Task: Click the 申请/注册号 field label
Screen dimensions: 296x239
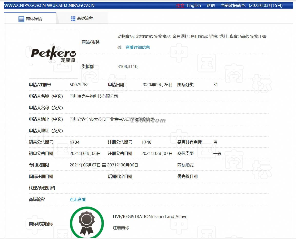Action: (x=40, y=85)
